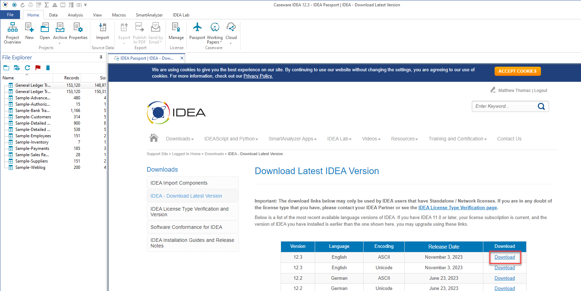Switch to the IDEA Lab ribbon tab
Screen dimensions: 581x291
click(181, 15)
